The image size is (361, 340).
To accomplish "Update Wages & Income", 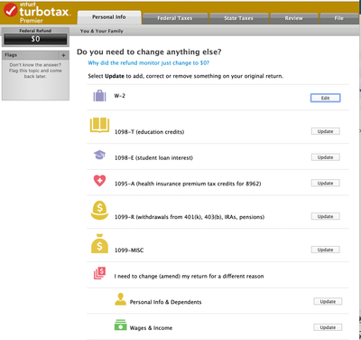I will [x=328, y=327].
